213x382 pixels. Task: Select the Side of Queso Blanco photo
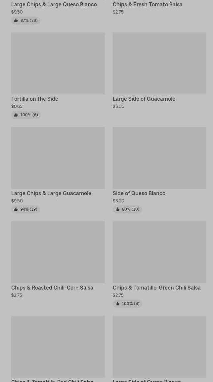159,157
